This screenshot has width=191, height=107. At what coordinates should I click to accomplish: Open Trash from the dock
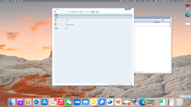[x=179, y=102]
